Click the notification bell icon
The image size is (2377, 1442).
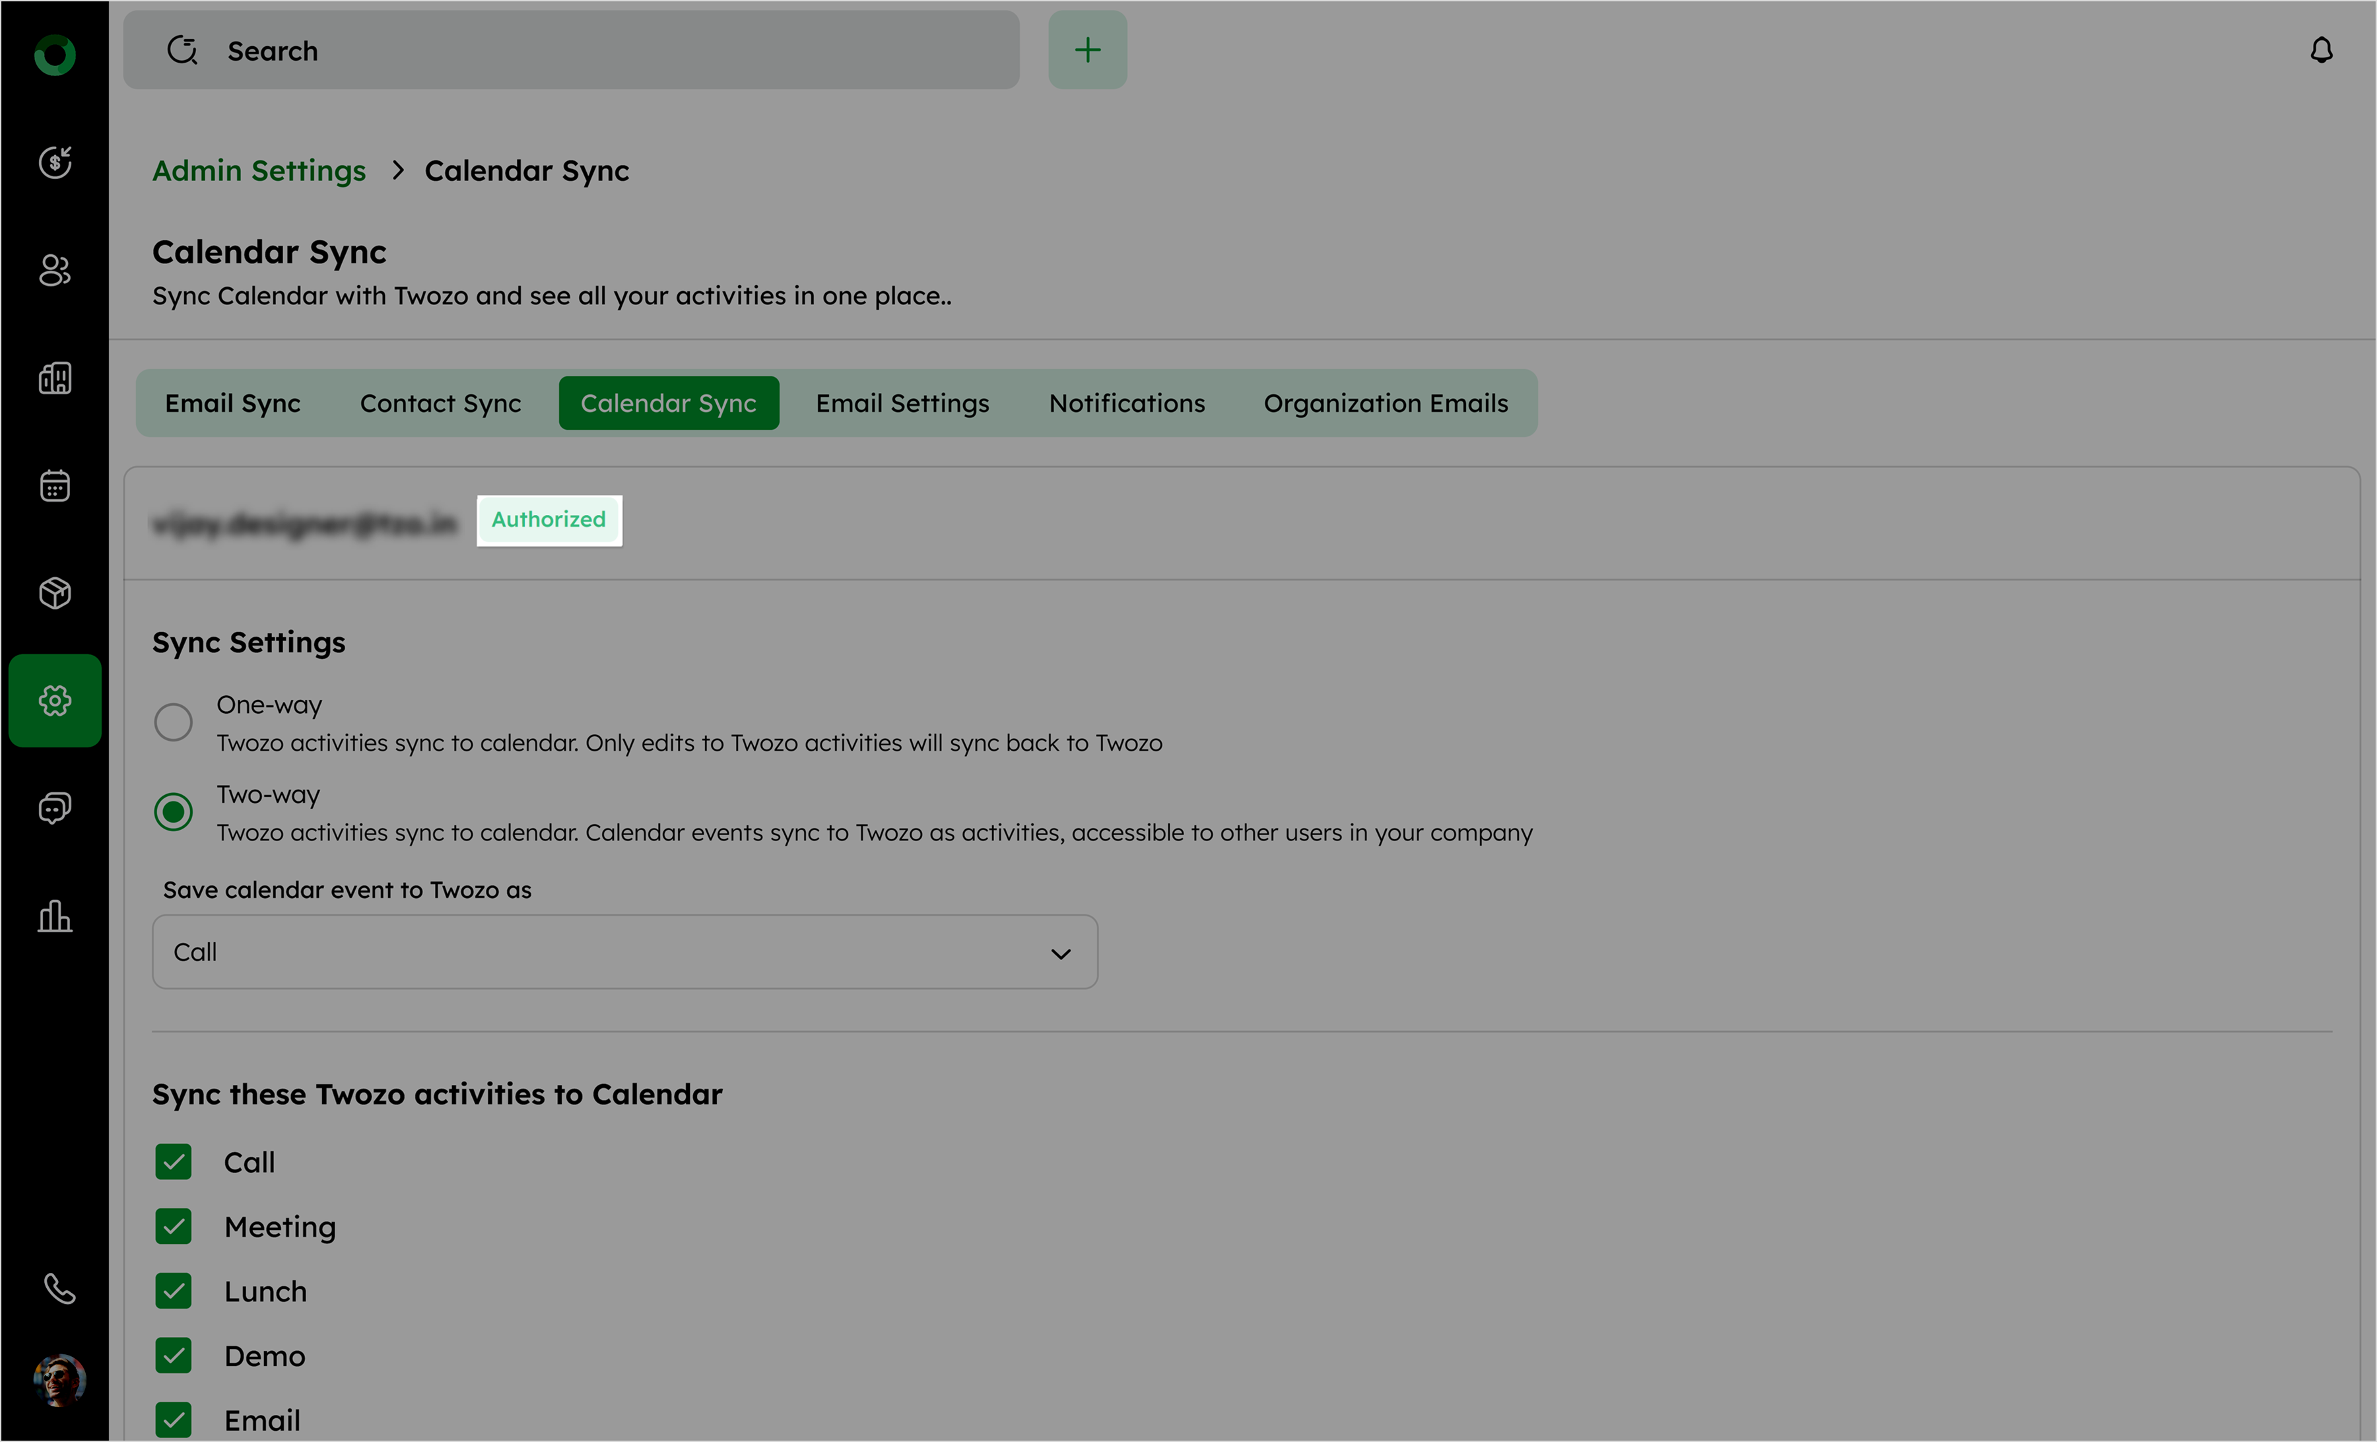point(2321,50)
